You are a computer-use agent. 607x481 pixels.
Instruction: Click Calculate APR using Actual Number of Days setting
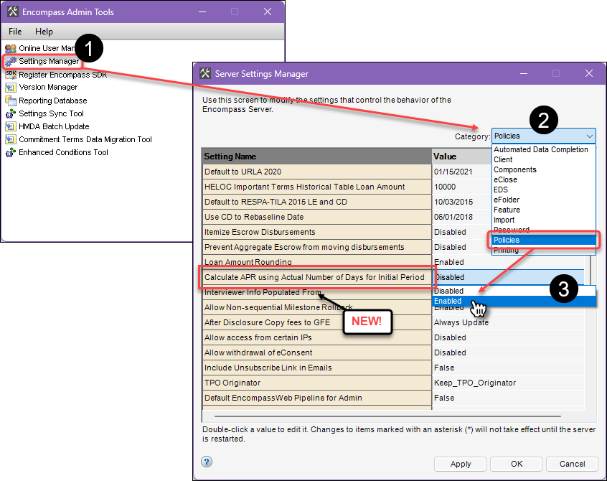317,277
